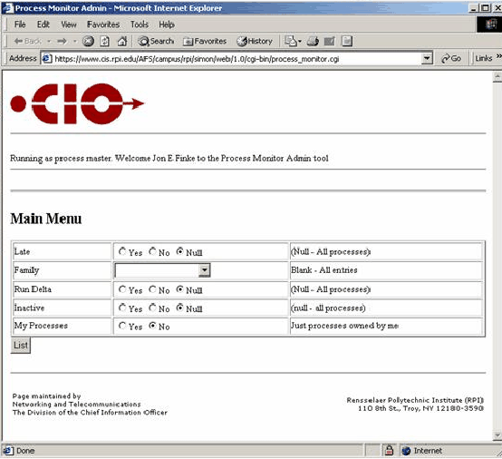Open the Search toolbar button

click(156, 41)
